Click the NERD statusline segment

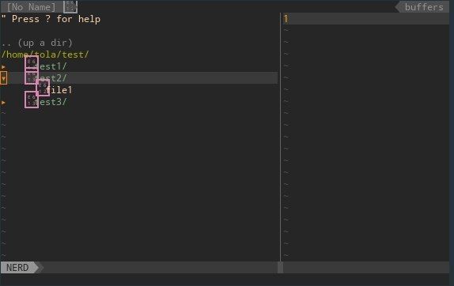[17, 268]
